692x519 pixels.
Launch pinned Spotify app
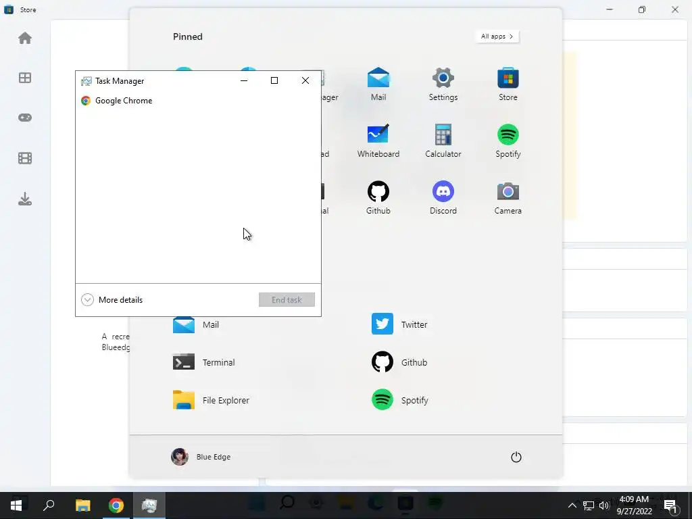[508, 141]
